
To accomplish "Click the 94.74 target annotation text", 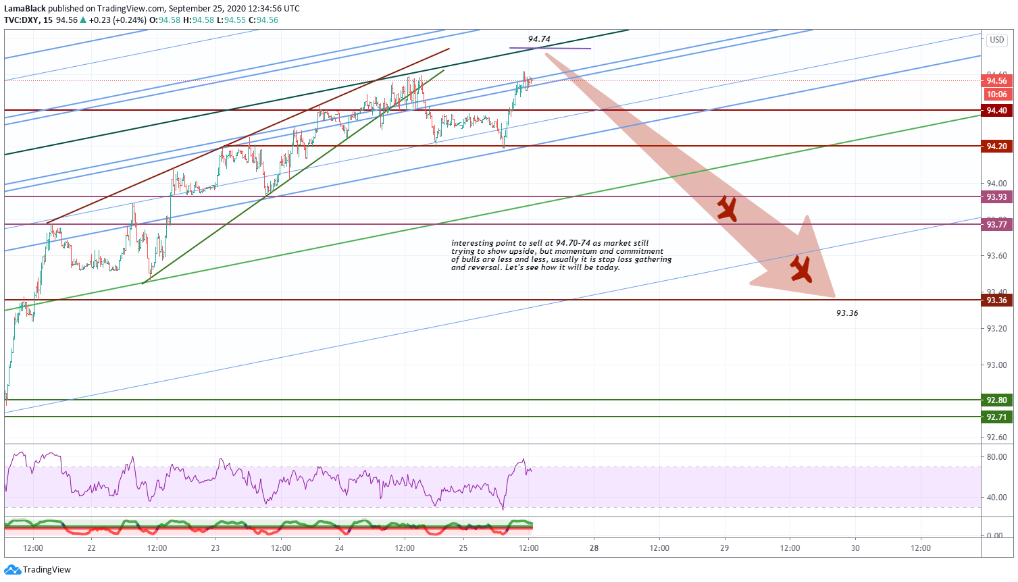I will coord(539,39).
